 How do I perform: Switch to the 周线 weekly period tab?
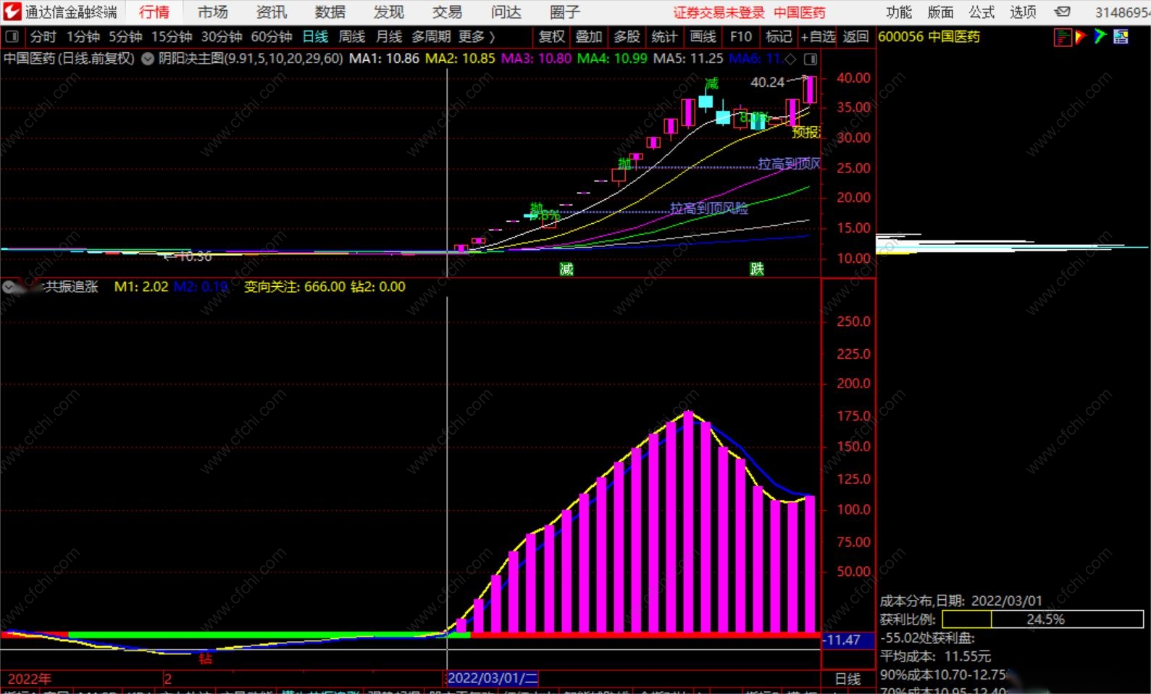click(x=352, y=37)
